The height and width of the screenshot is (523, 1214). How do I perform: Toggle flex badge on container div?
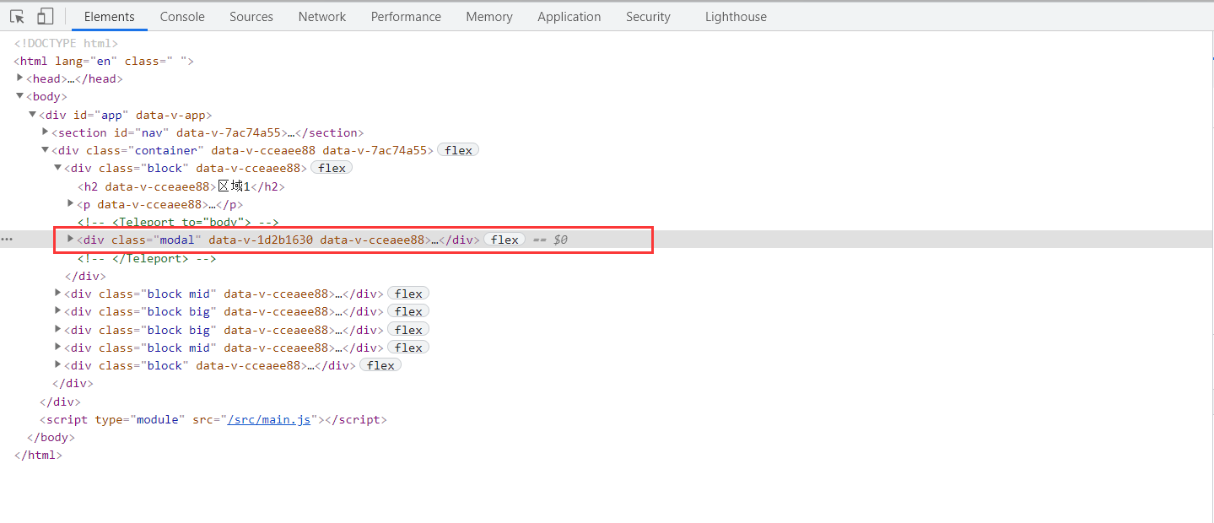pyautogui.click(x=458, y=150)
